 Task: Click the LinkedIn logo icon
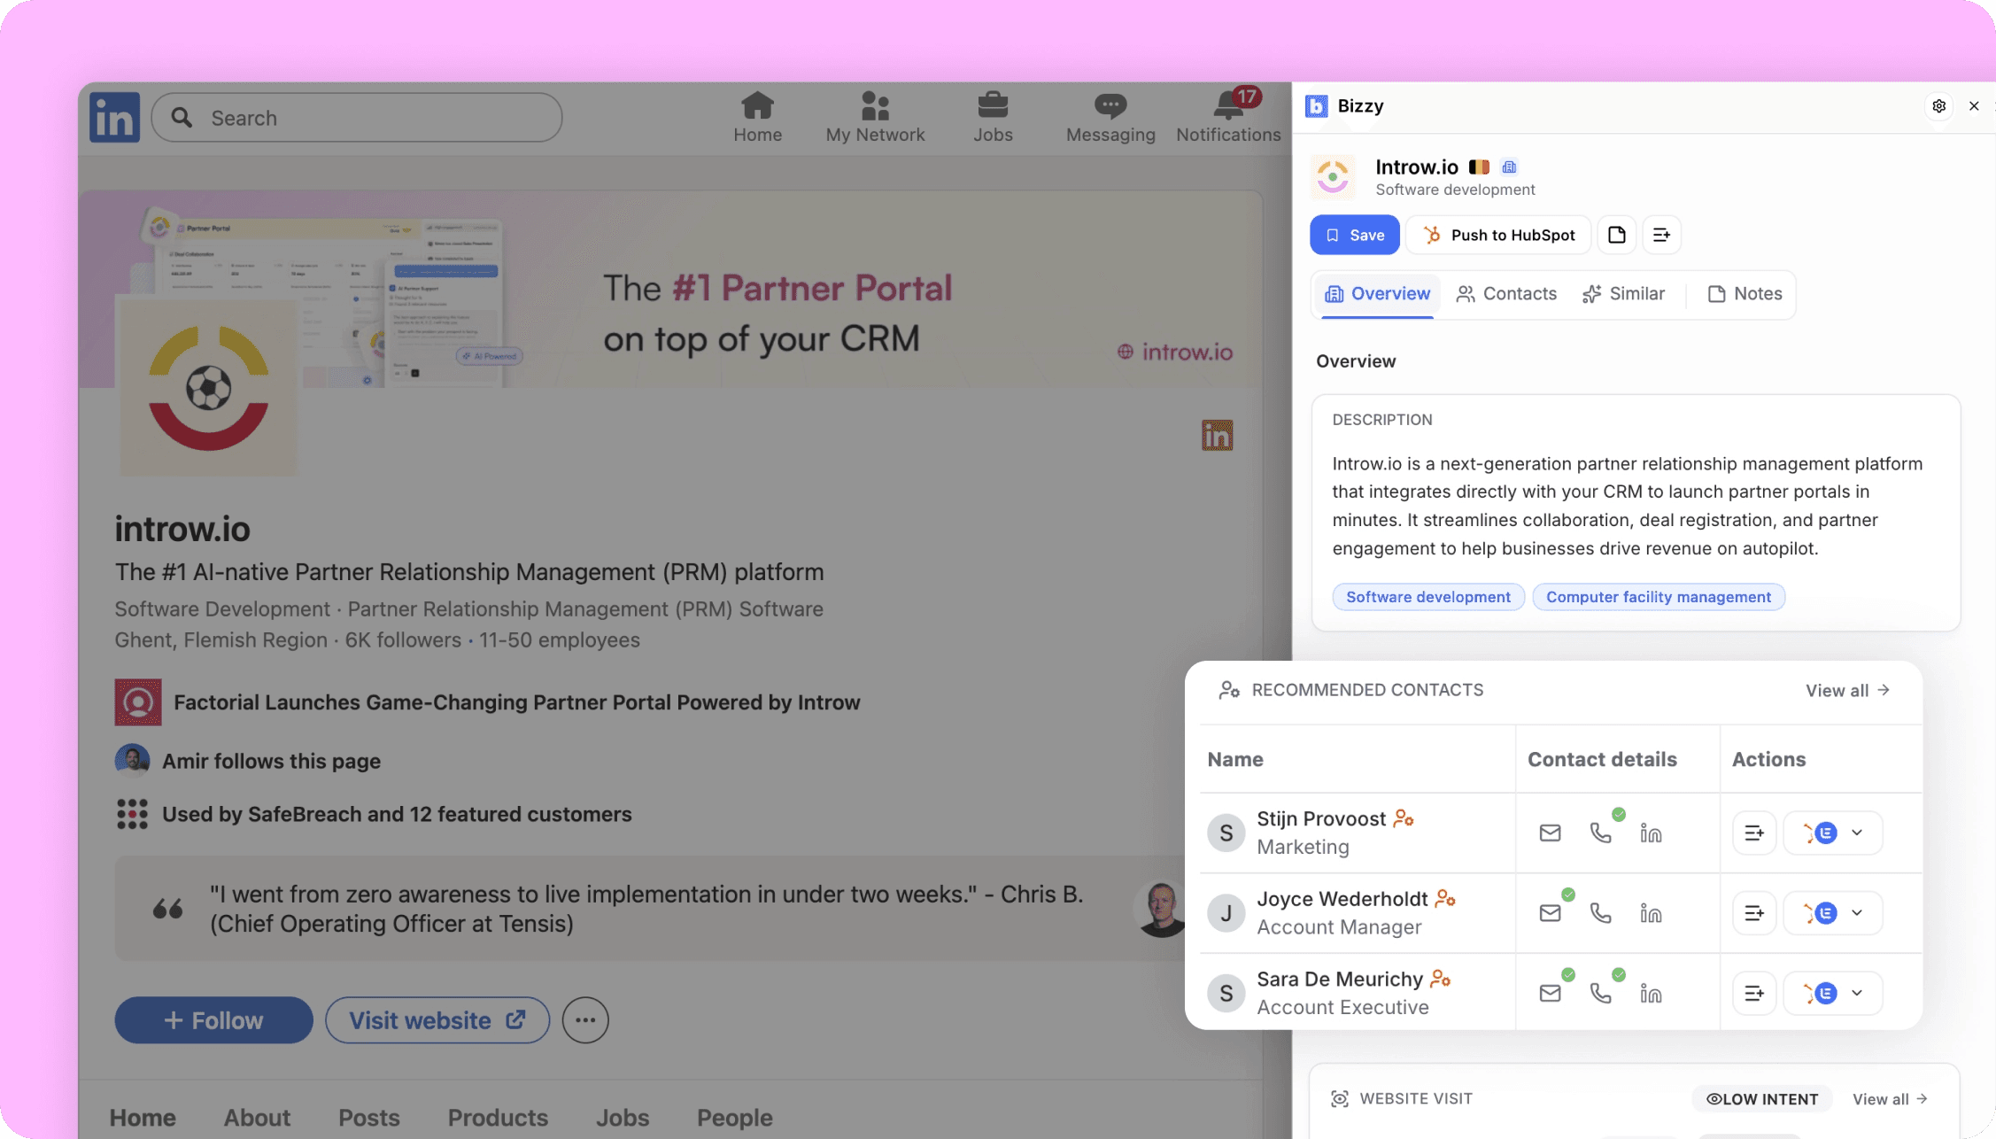point(114,117)
